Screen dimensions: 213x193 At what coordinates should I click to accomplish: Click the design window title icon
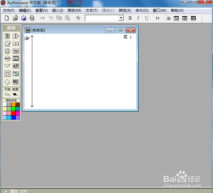coord(28,30)
